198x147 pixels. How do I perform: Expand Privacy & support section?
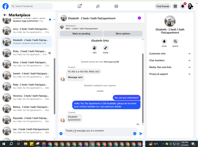[x=170, y=74]
